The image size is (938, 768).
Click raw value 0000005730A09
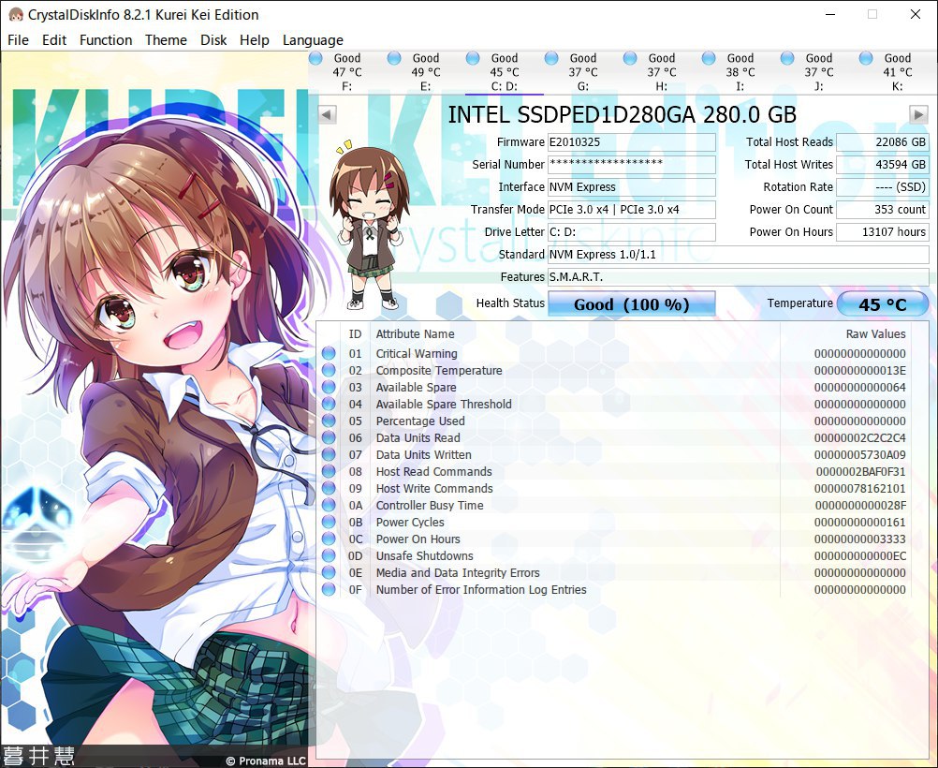coord(859,455)
